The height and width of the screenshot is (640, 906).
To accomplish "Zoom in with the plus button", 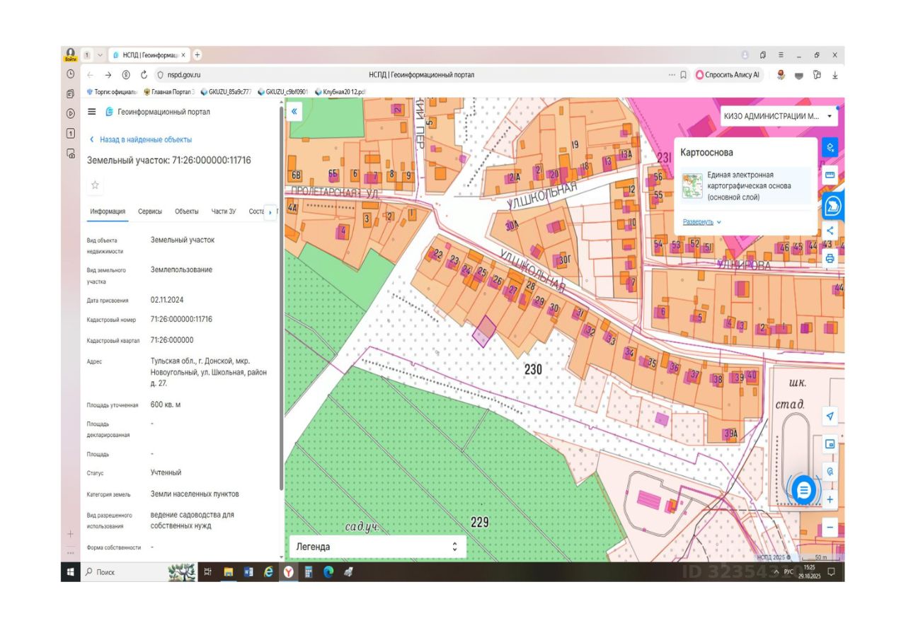I will [x=830, y=500].
